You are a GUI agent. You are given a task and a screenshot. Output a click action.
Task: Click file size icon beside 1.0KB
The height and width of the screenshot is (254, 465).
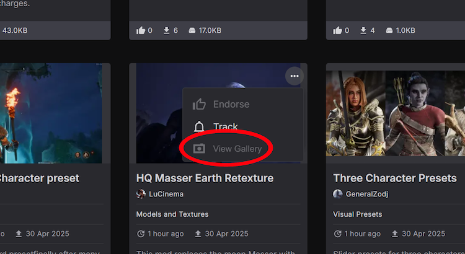tap(389, 30)
